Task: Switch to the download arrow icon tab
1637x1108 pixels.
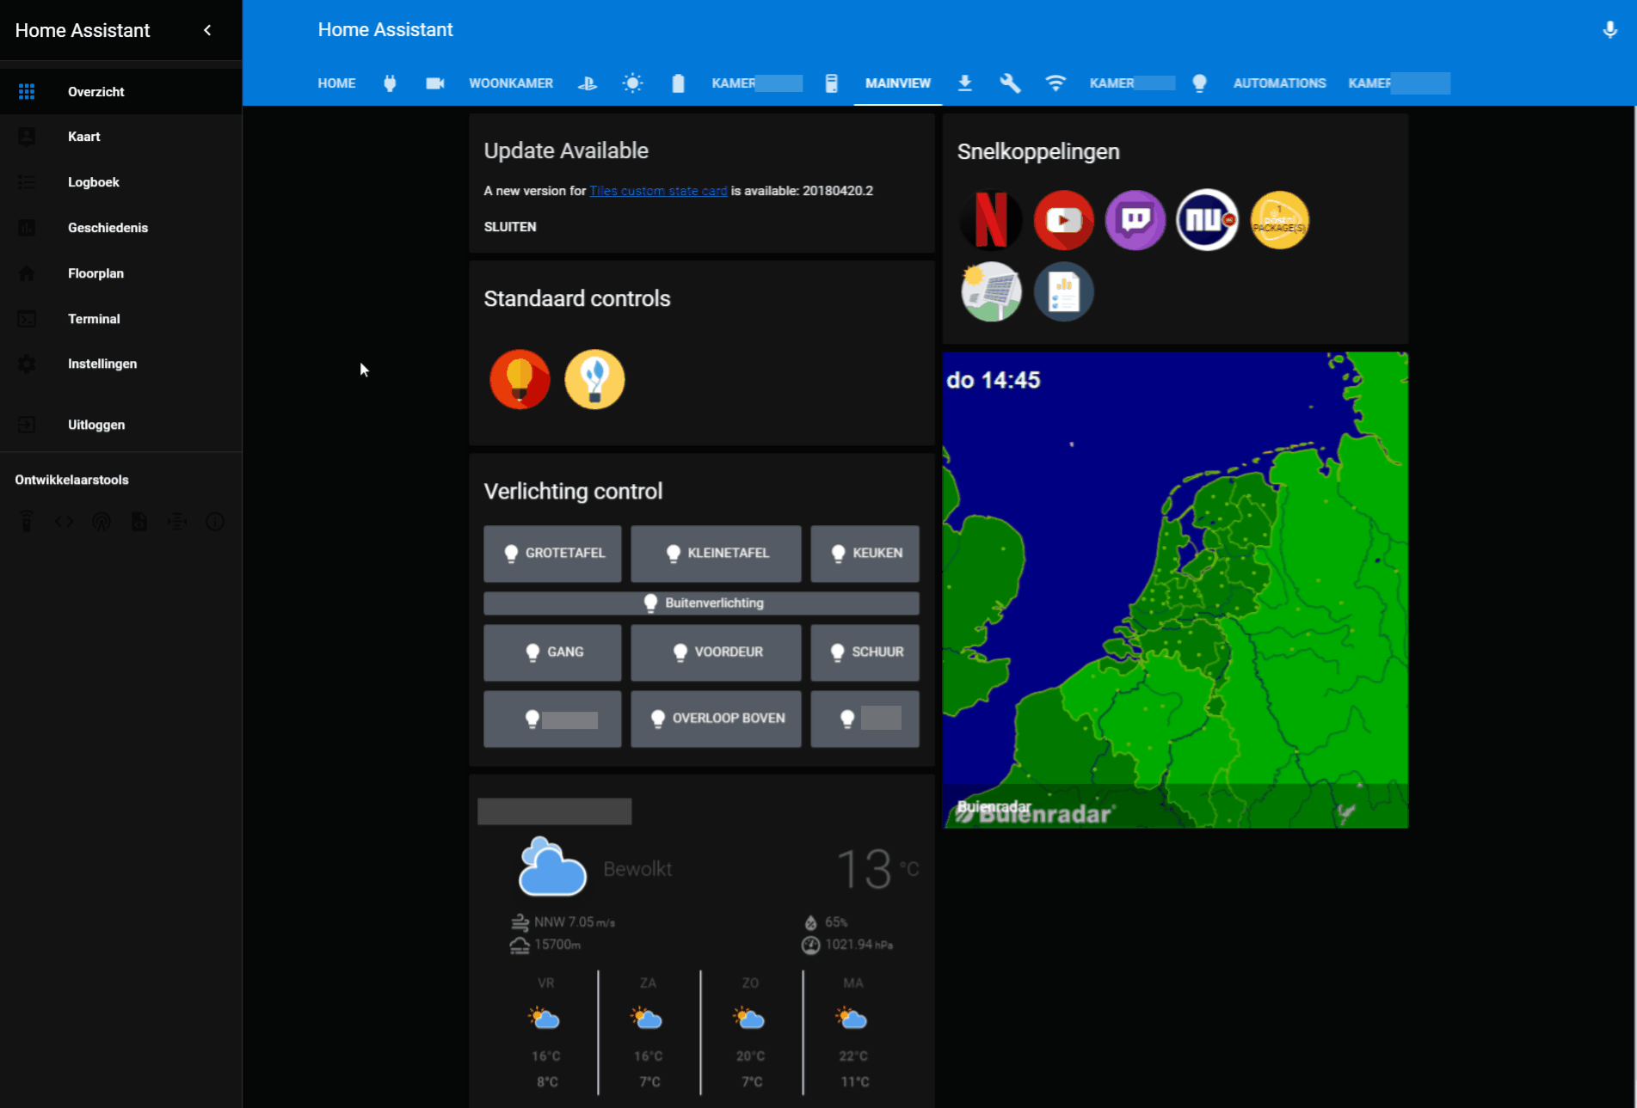Action: pos(965,83)
